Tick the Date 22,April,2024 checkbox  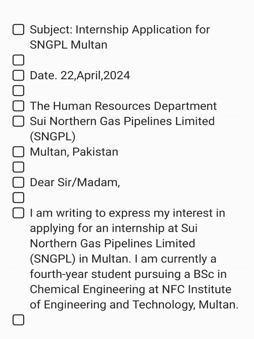click(x=19, y=75)
